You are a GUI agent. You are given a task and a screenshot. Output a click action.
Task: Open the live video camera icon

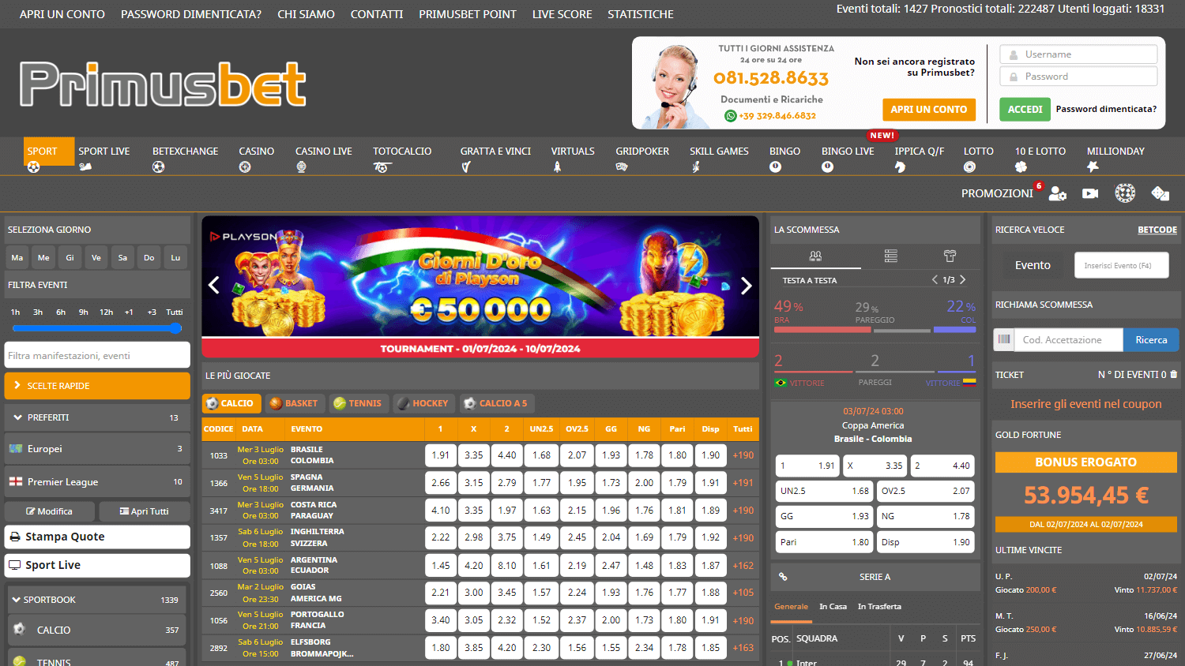pyautogui.click(x=1090, y=193)
